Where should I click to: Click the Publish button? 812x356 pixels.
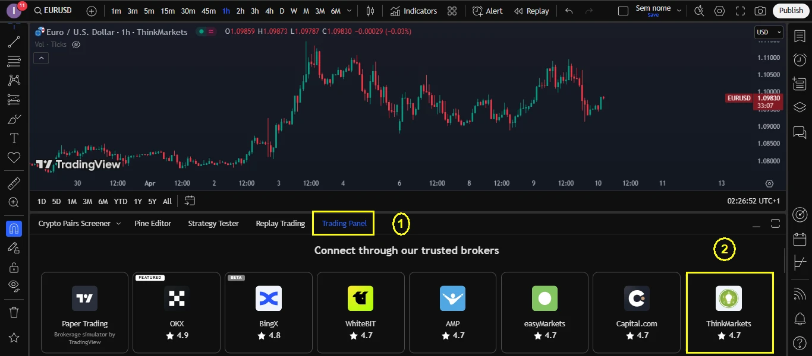(x=791, y=11)
